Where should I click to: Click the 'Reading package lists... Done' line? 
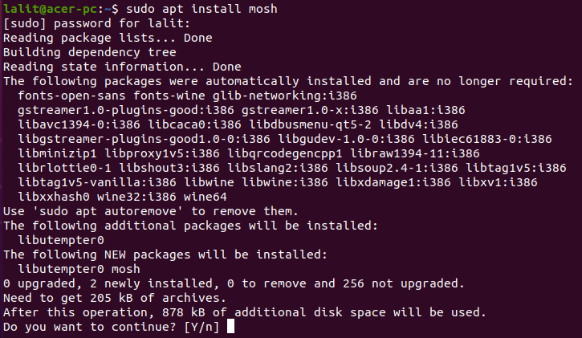click(x=102, y=38)
